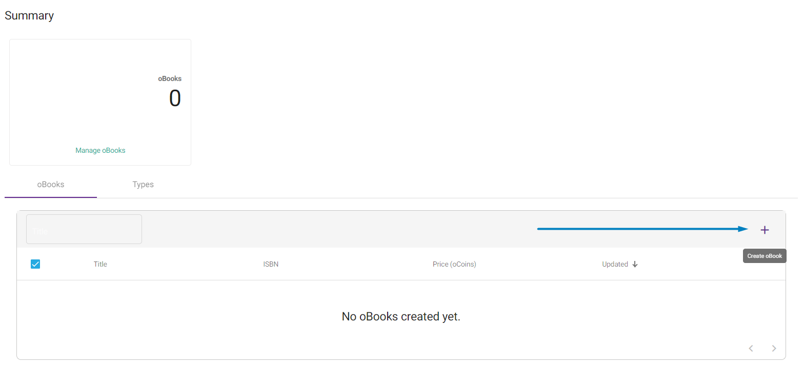Click the Title filter input field
Image resolution: width=804 pixels, height=384 pixels.
click(84, 229)
